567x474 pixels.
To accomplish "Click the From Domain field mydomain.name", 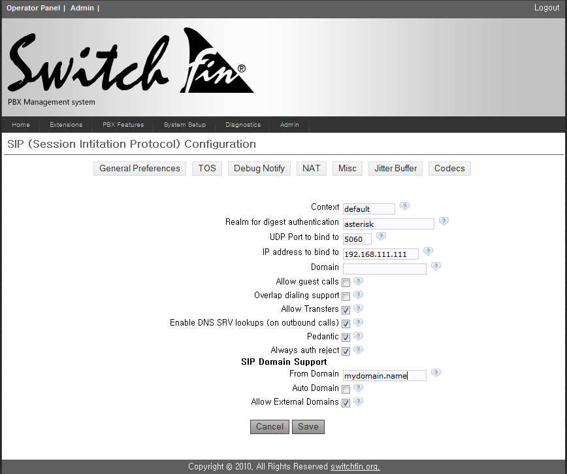I will point(385,375).
